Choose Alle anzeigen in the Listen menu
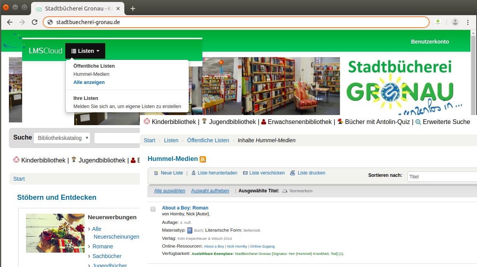Screen dimensions: 477x267 [89, 82]
